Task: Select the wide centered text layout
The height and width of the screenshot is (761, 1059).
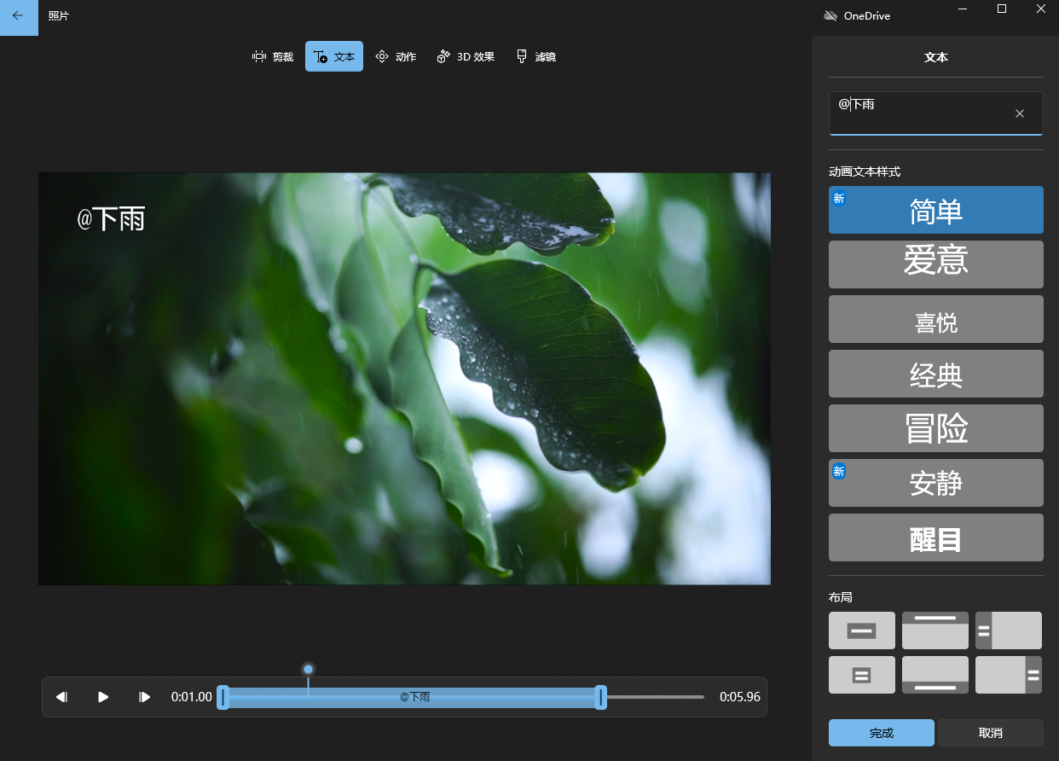Action: (862, 630)
